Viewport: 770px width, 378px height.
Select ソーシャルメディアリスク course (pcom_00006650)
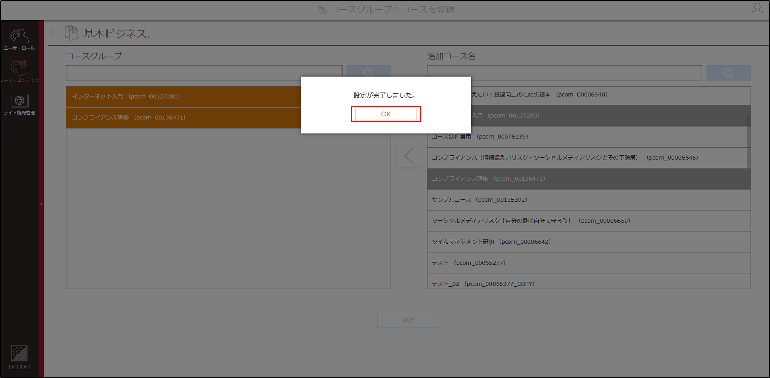click(x=589, y=221)
